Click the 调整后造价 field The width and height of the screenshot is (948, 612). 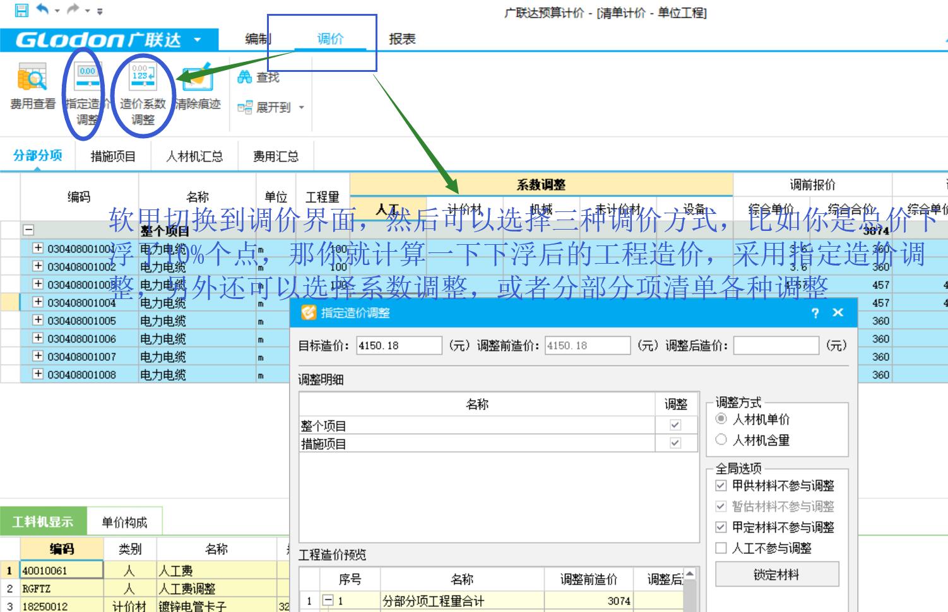[776, 346]
